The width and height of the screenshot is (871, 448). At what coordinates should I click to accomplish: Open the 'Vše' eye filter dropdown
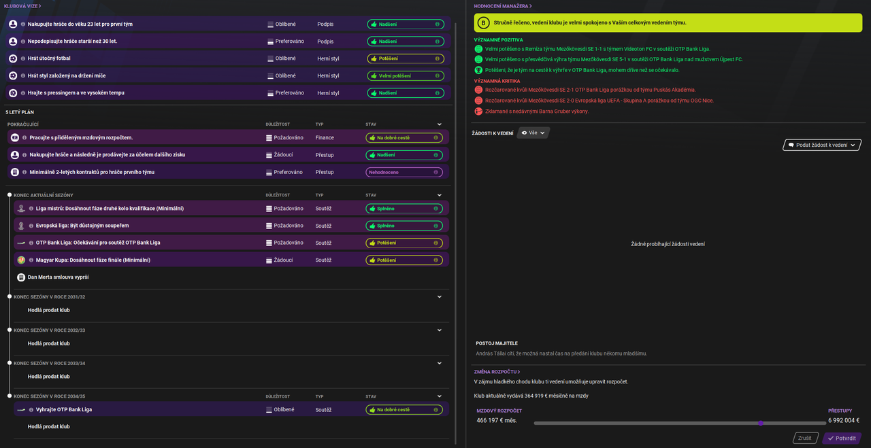click(533, 133)
